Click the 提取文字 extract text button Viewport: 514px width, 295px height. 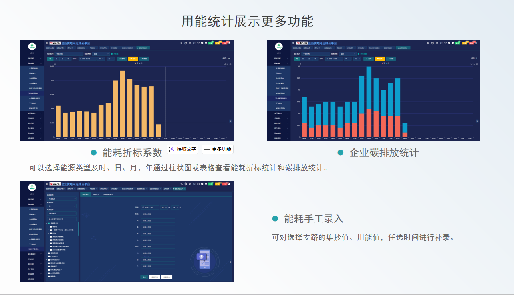tap(183, 149)
